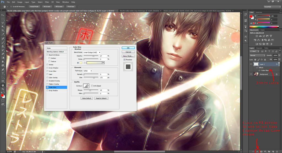Select the Eraser tool
The height and width of the screenshot is (153, 282).
point(3,54)
